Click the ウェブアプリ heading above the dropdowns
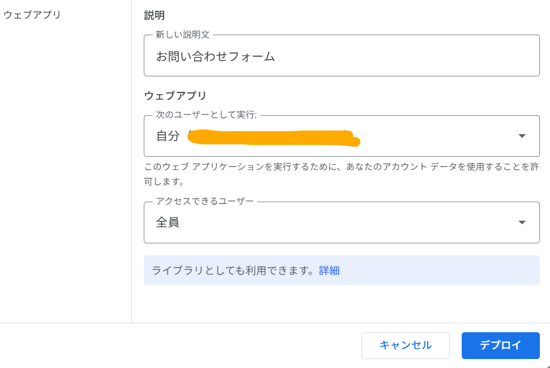This screenshot has height=368, width=550. coord(175,95)
